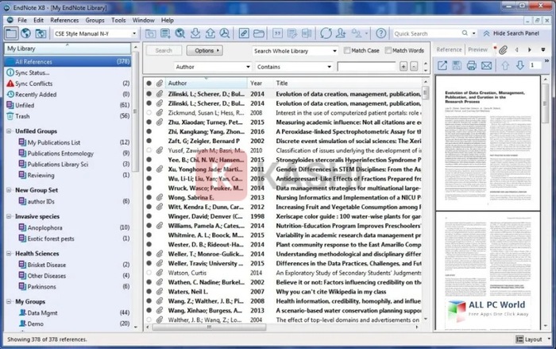The image size is (556, 349).
Task: Open the Tools menu
Action: [x=118, y=20]
